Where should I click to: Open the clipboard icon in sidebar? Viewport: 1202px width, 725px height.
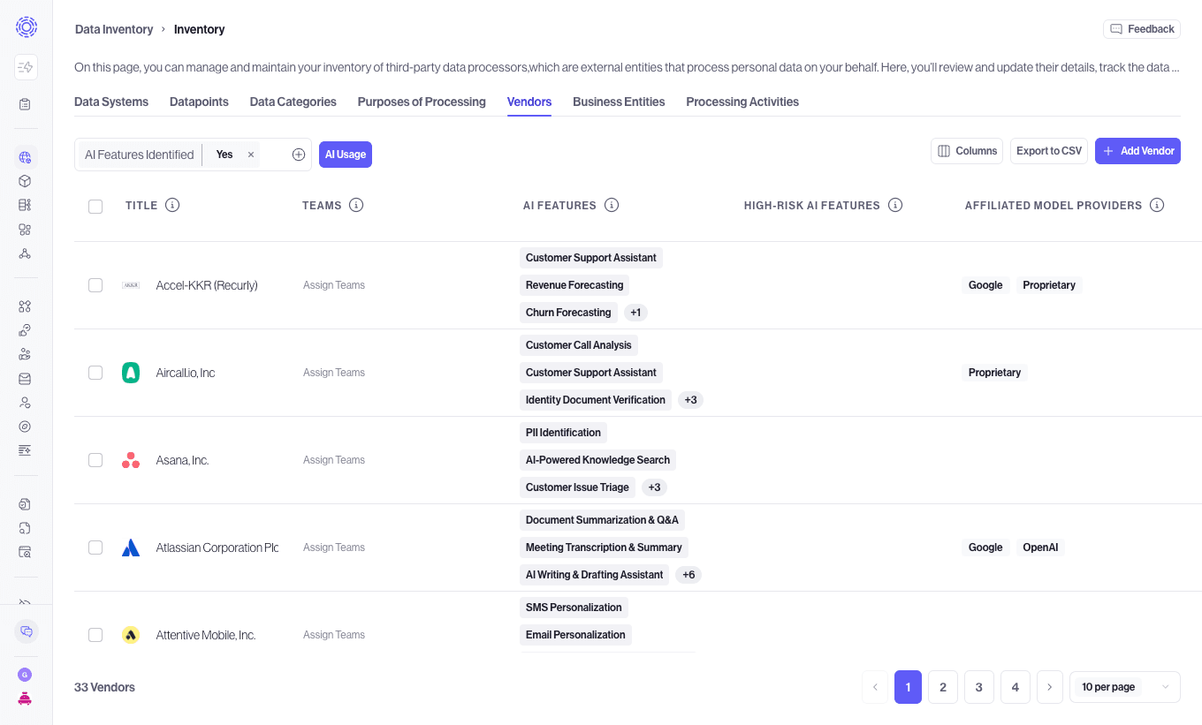tap(25, 104)
